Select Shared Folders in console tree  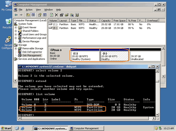[30, 31]
